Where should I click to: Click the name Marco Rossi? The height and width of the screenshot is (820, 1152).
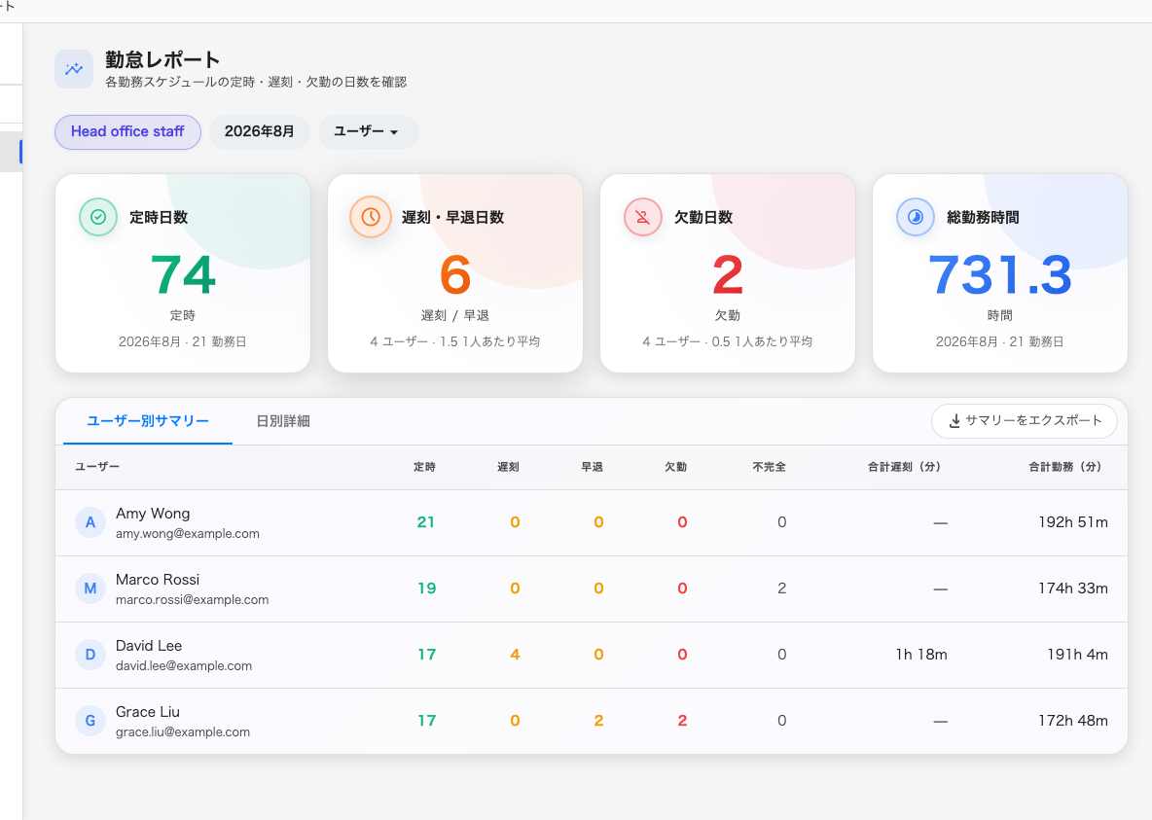pos(158,580)
